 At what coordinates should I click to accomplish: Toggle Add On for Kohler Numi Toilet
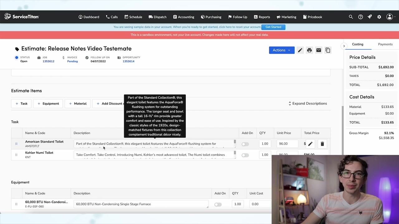click(x=245, y=155)
